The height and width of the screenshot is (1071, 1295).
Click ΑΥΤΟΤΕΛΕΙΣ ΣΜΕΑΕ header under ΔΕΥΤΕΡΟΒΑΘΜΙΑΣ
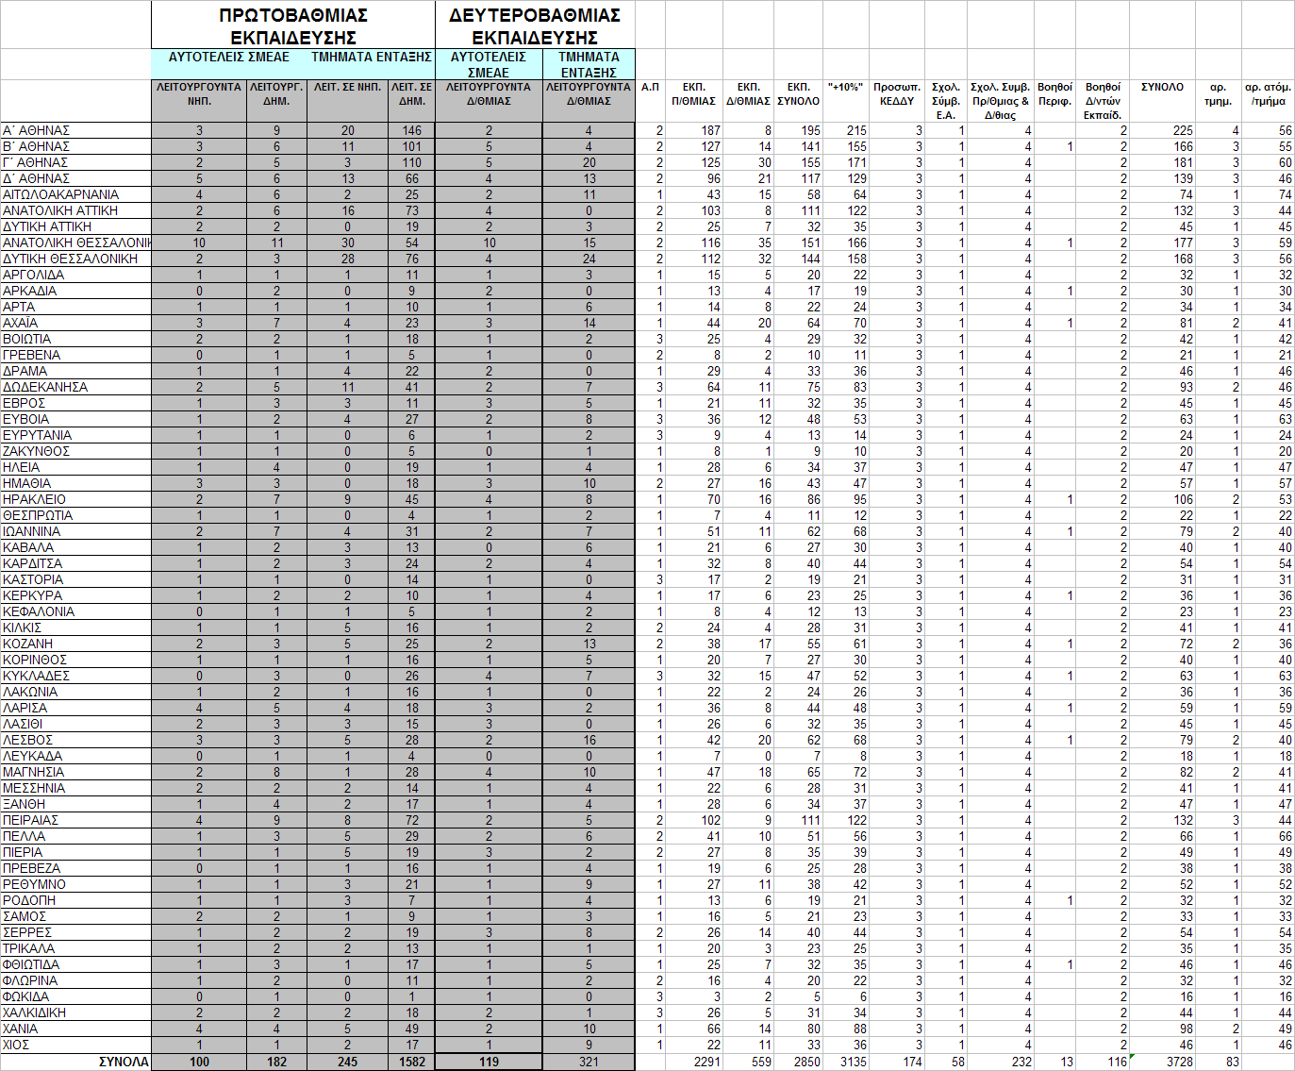(x=489, y=64)
